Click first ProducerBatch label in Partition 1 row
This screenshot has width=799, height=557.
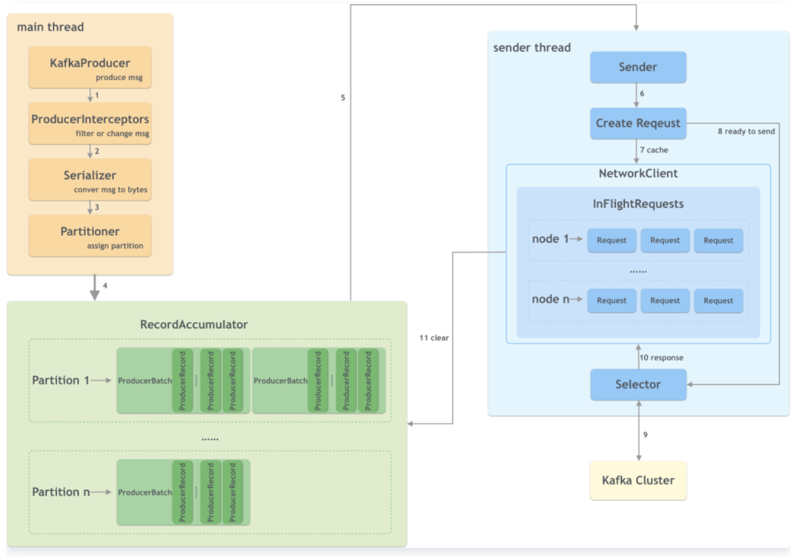click(x=145, y=381)
